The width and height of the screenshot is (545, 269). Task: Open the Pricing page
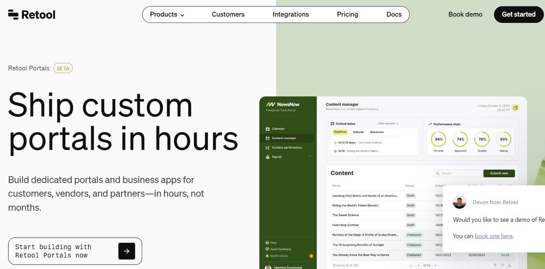coord(347,14)
